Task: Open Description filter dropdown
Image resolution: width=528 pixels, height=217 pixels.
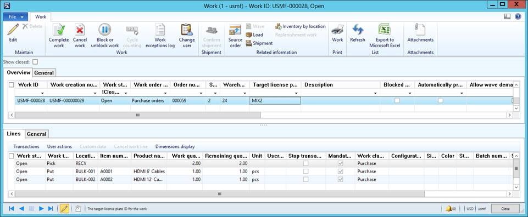Action: (x=376, y=93)
